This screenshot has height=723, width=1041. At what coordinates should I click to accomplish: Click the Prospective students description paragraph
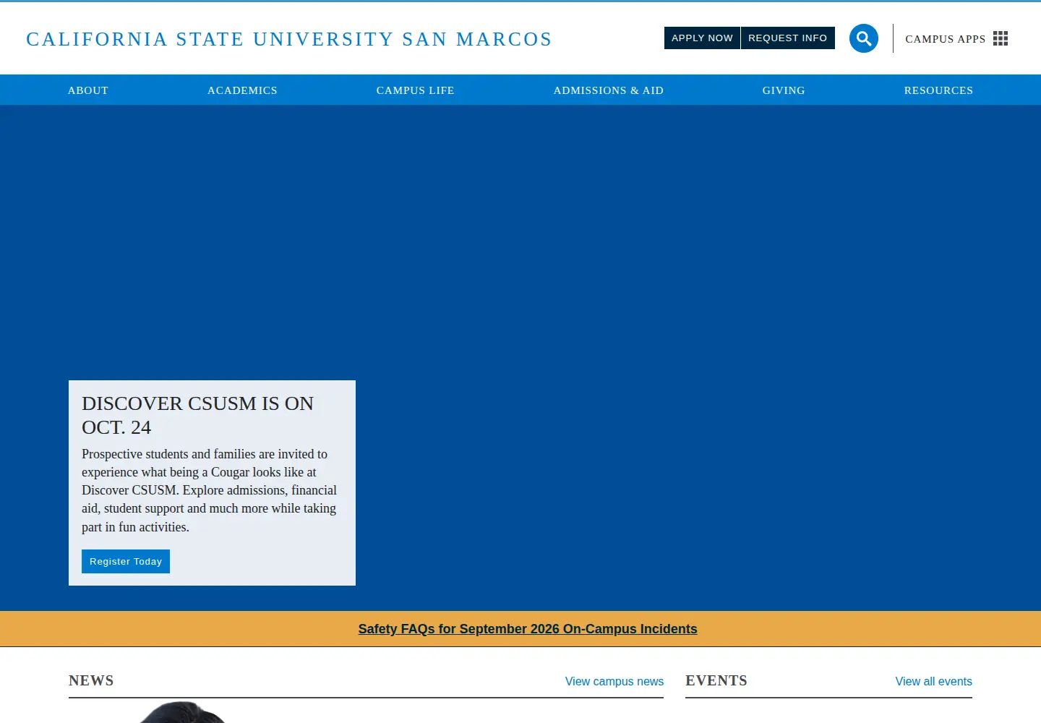tap(210, 490)
